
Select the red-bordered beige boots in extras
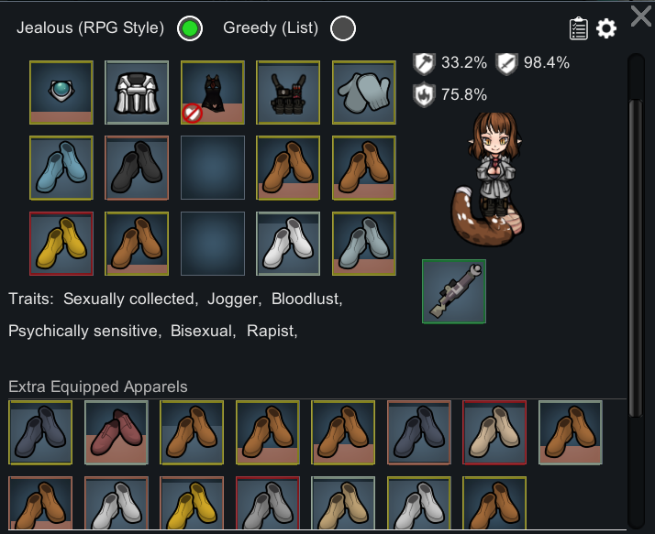pyautogui.click(x=494, y=432)
